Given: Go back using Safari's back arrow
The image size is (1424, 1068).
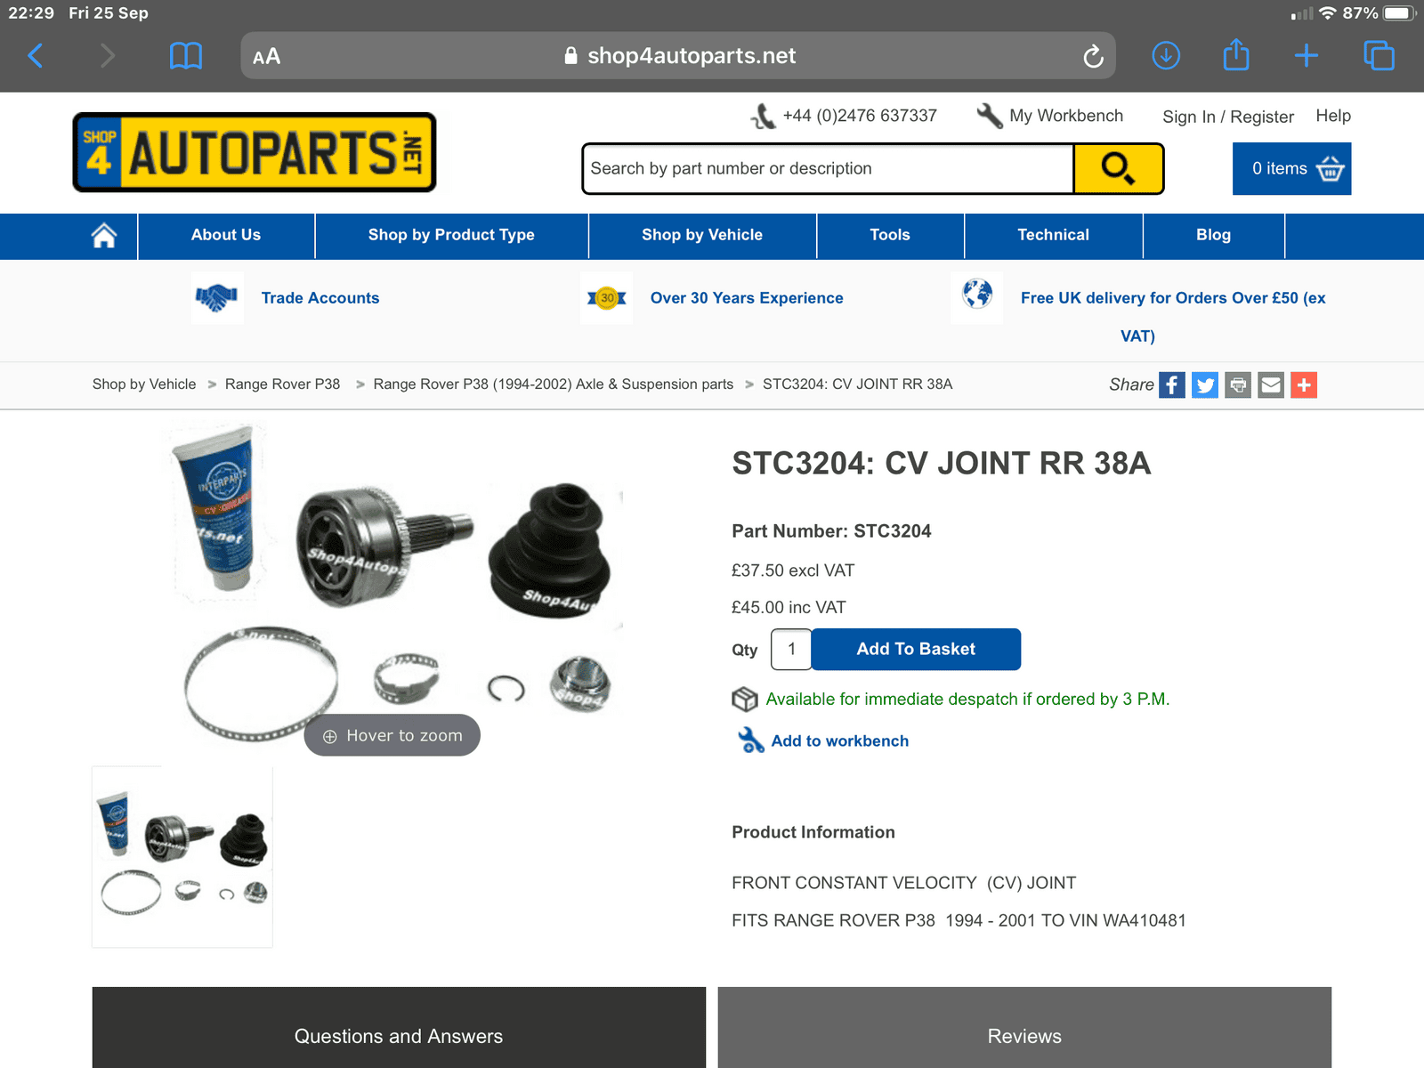Looking at the screenshot, I should (36, 56).
